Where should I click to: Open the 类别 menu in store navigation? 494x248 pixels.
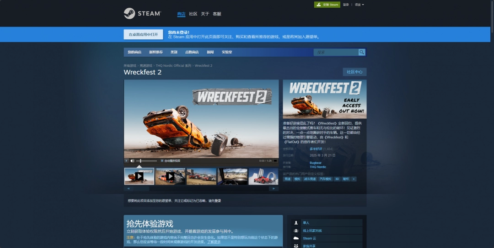tap(174, 52)
